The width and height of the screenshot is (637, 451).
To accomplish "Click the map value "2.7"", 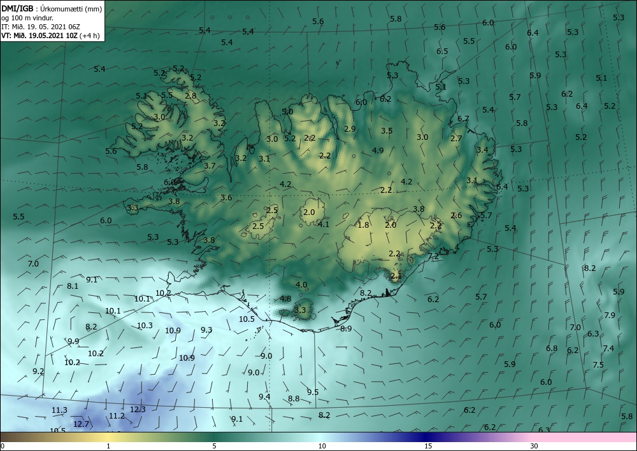I will [456, 139].
